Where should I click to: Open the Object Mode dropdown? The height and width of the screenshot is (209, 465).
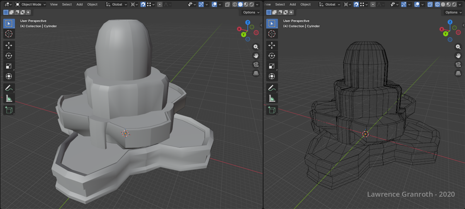pyautogui.click(x=31, y=4)
